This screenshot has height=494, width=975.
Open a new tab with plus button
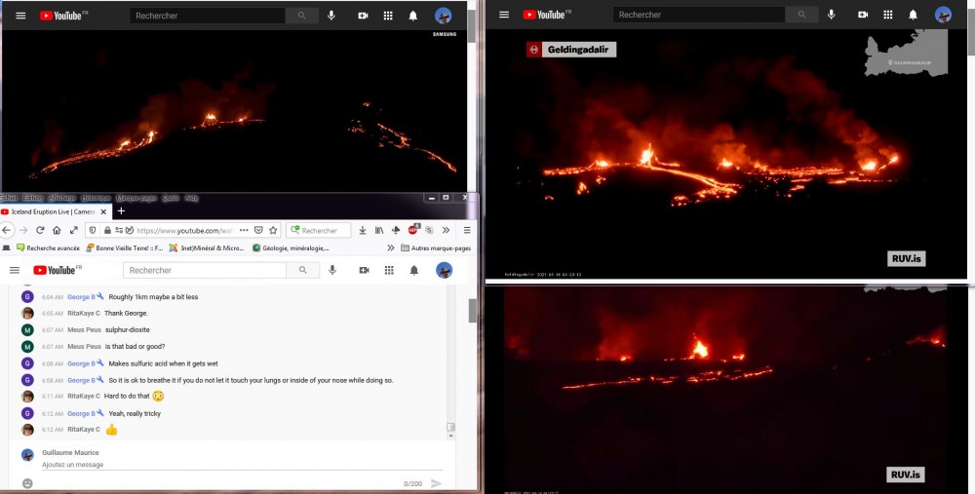121,210
